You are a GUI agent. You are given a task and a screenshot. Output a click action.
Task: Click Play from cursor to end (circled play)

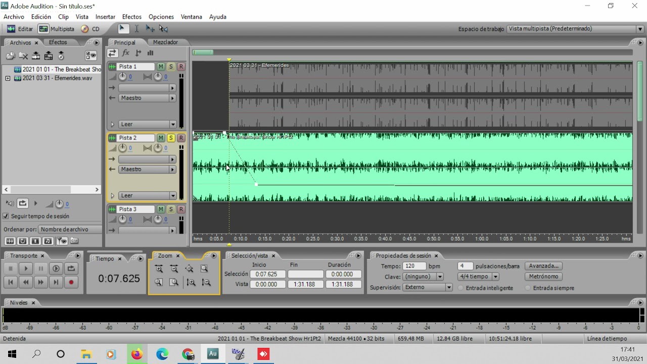point(56,268)
